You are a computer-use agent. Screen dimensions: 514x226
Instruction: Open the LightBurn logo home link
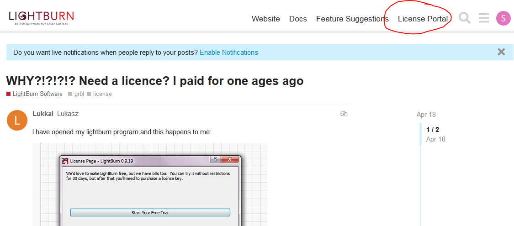tap(41, 18)
